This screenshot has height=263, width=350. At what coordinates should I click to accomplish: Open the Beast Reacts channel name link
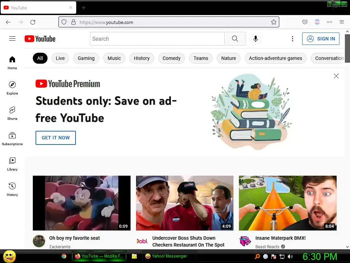click(x=267, y=247)
